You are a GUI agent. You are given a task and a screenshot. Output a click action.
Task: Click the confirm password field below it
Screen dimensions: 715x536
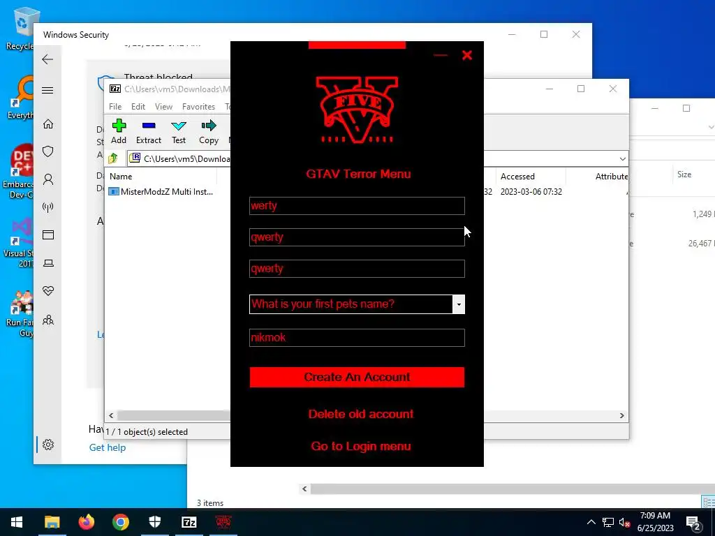pos(357,269)
